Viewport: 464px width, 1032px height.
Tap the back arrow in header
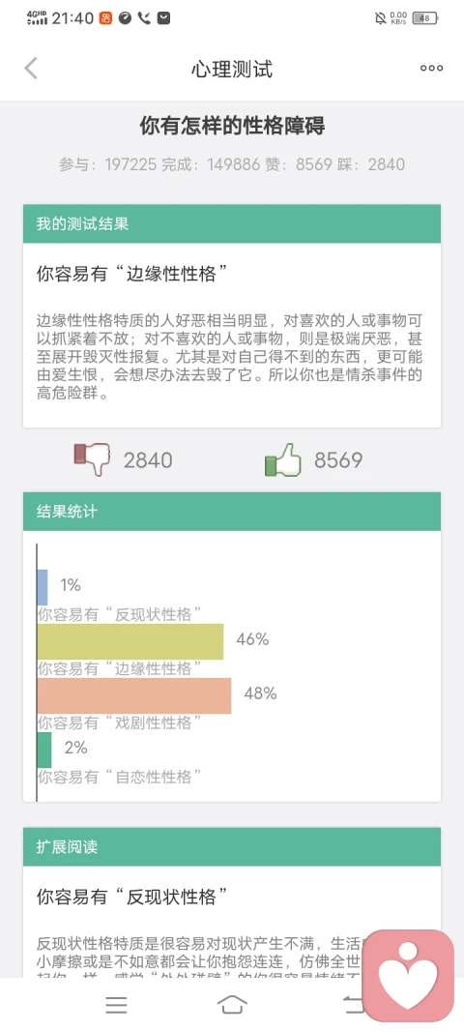point(31,69)
